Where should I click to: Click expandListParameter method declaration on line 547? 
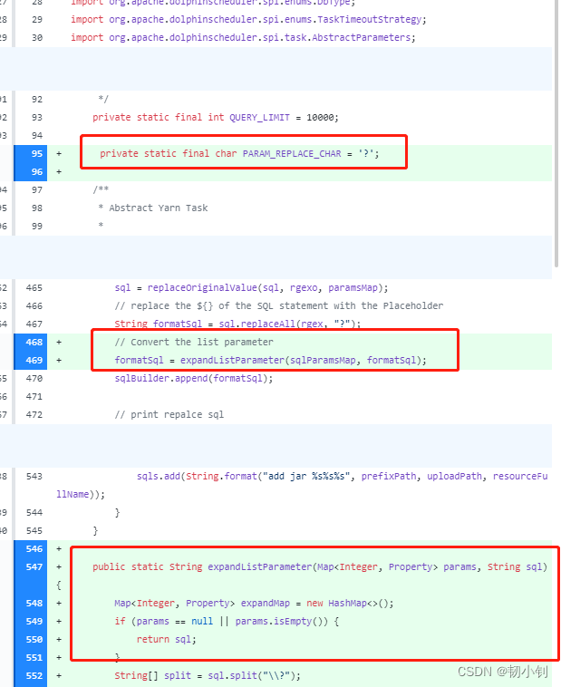(320, 567)
